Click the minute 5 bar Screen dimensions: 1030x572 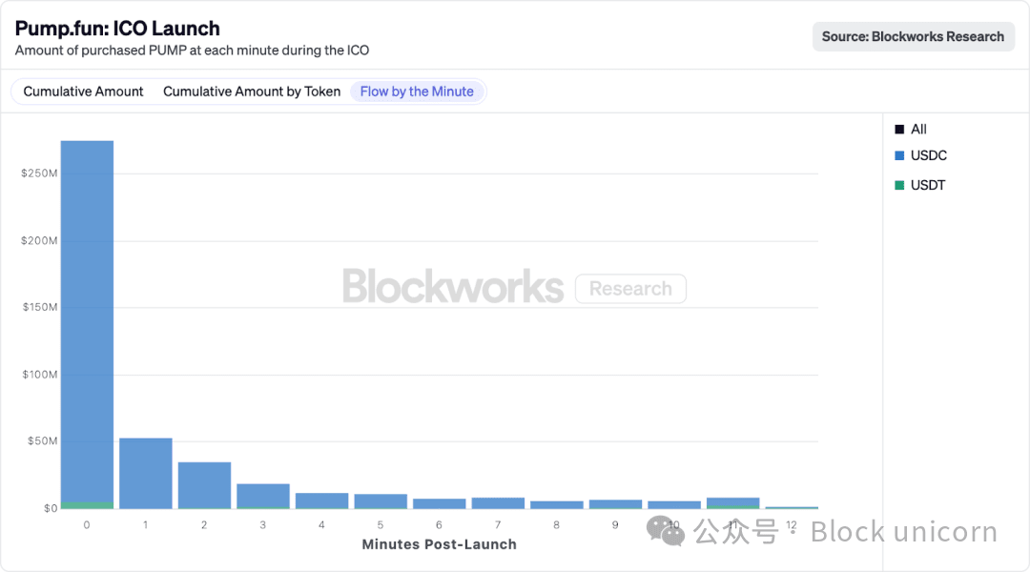click(x=381, y=500)
